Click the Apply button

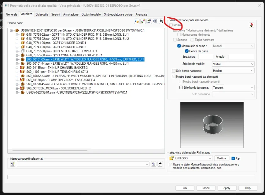pos(227,188)
